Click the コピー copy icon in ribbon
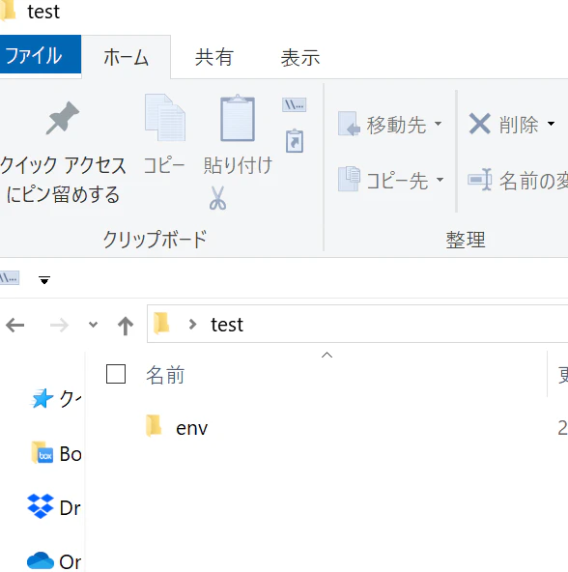568x572 pixels. [x=164, y=118]
